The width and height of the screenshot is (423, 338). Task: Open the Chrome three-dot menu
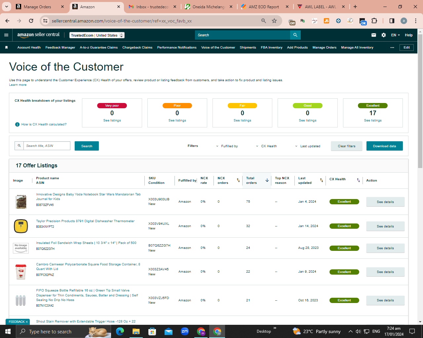[x=416, y=21]
